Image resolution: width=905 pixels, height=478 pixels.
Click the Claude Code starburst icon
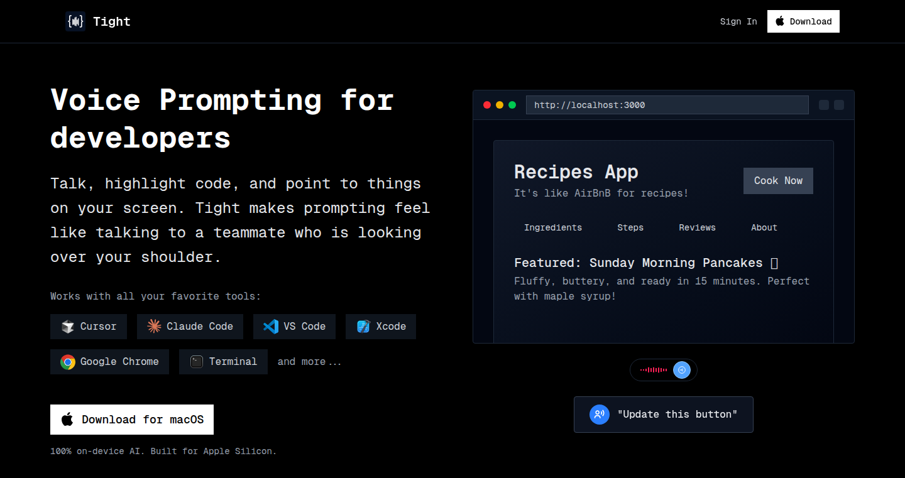[x=154, y=327]
